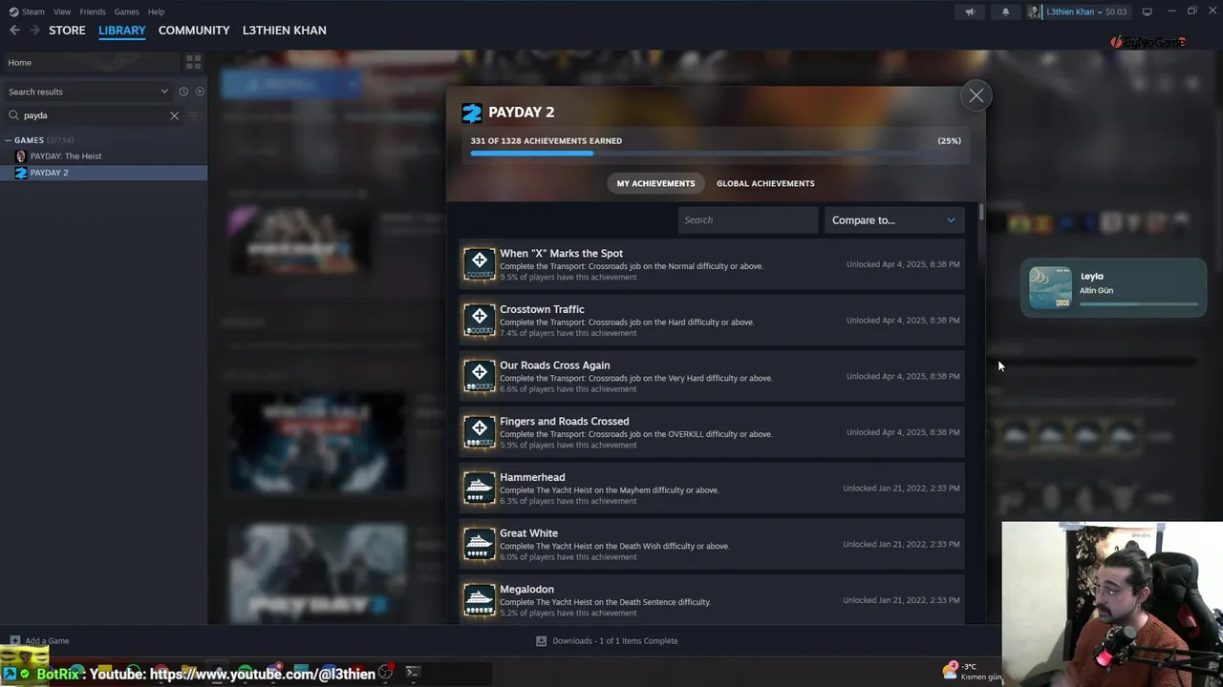Click the recent activity clock filter icon
1223x687 pixels.
(x=183, y=92)
